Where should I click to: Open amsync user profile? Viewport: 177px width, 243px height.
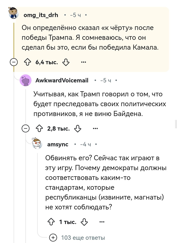[x=58, y=144]
